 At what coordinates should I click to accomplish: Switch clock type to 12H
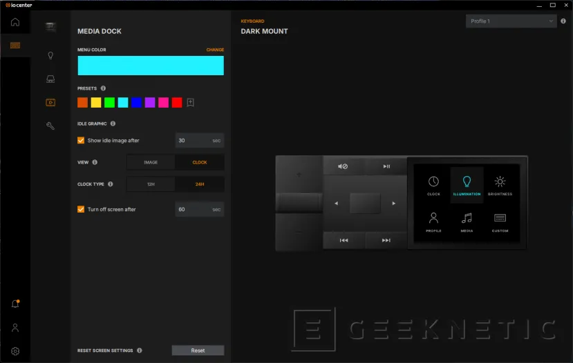[x=151, y=184]
